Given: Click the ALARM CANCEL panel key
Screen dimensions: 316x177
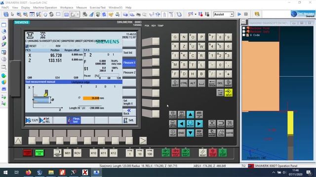Looking at the screenshot, I should [x=172, y=115].
